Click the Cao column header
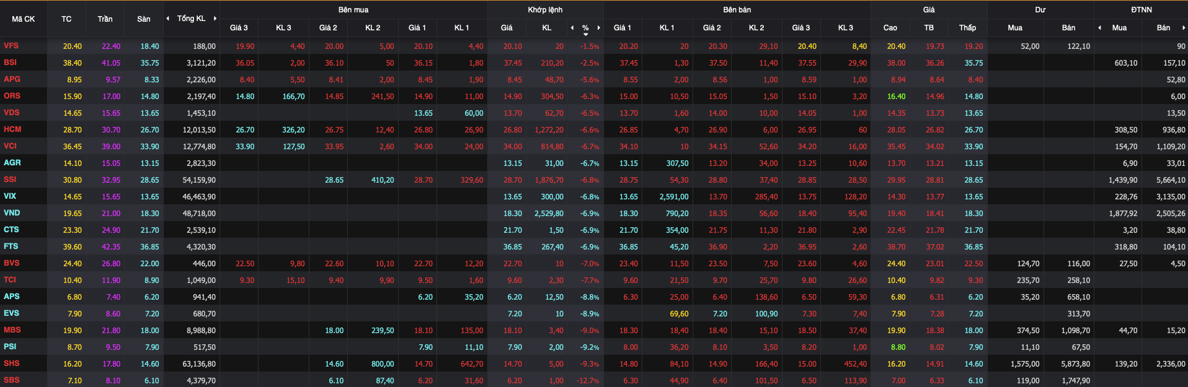1188x387 pixels. 890,28
